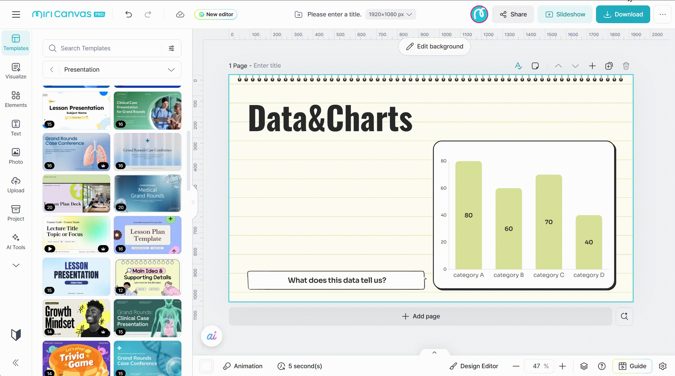Screen dimensions: 675x376
Task: Click the page title Enter title field
Action: [267, 65]
